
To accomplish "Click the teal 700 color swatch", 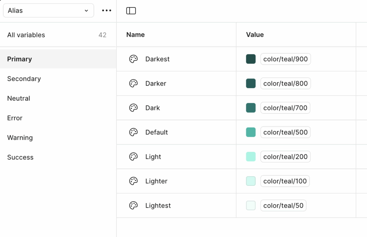I will (x=251, y=108).
